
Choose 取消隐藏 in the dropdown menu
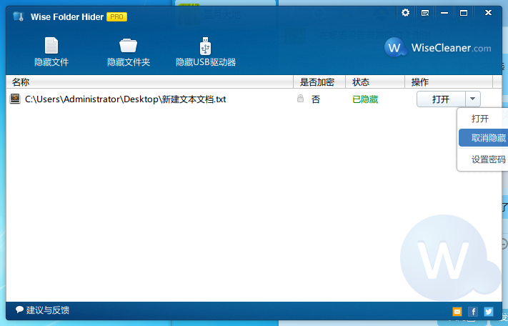483,138
